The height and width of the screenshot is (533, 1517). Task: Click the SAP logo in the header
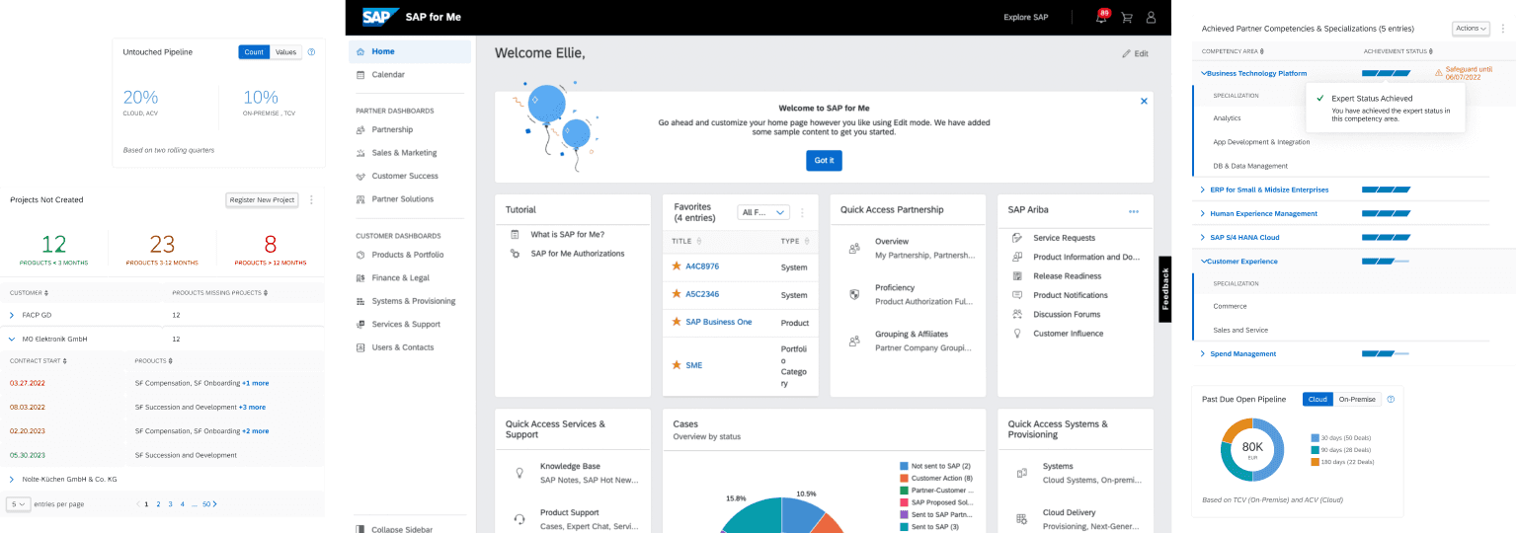(379, 17)
